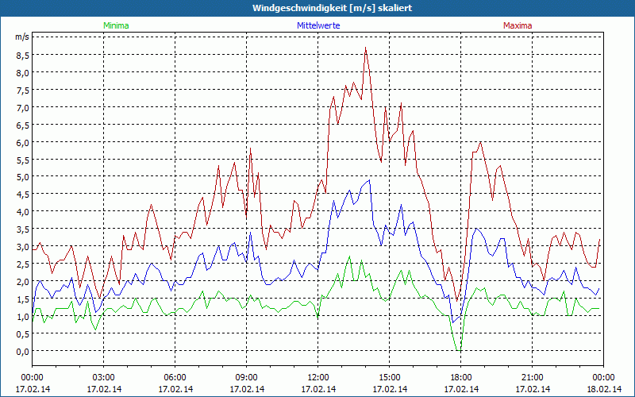Screen dimensions: 635x397
Task: Click the 1,0 y-axis value
Action: click(x=22, y=316)
